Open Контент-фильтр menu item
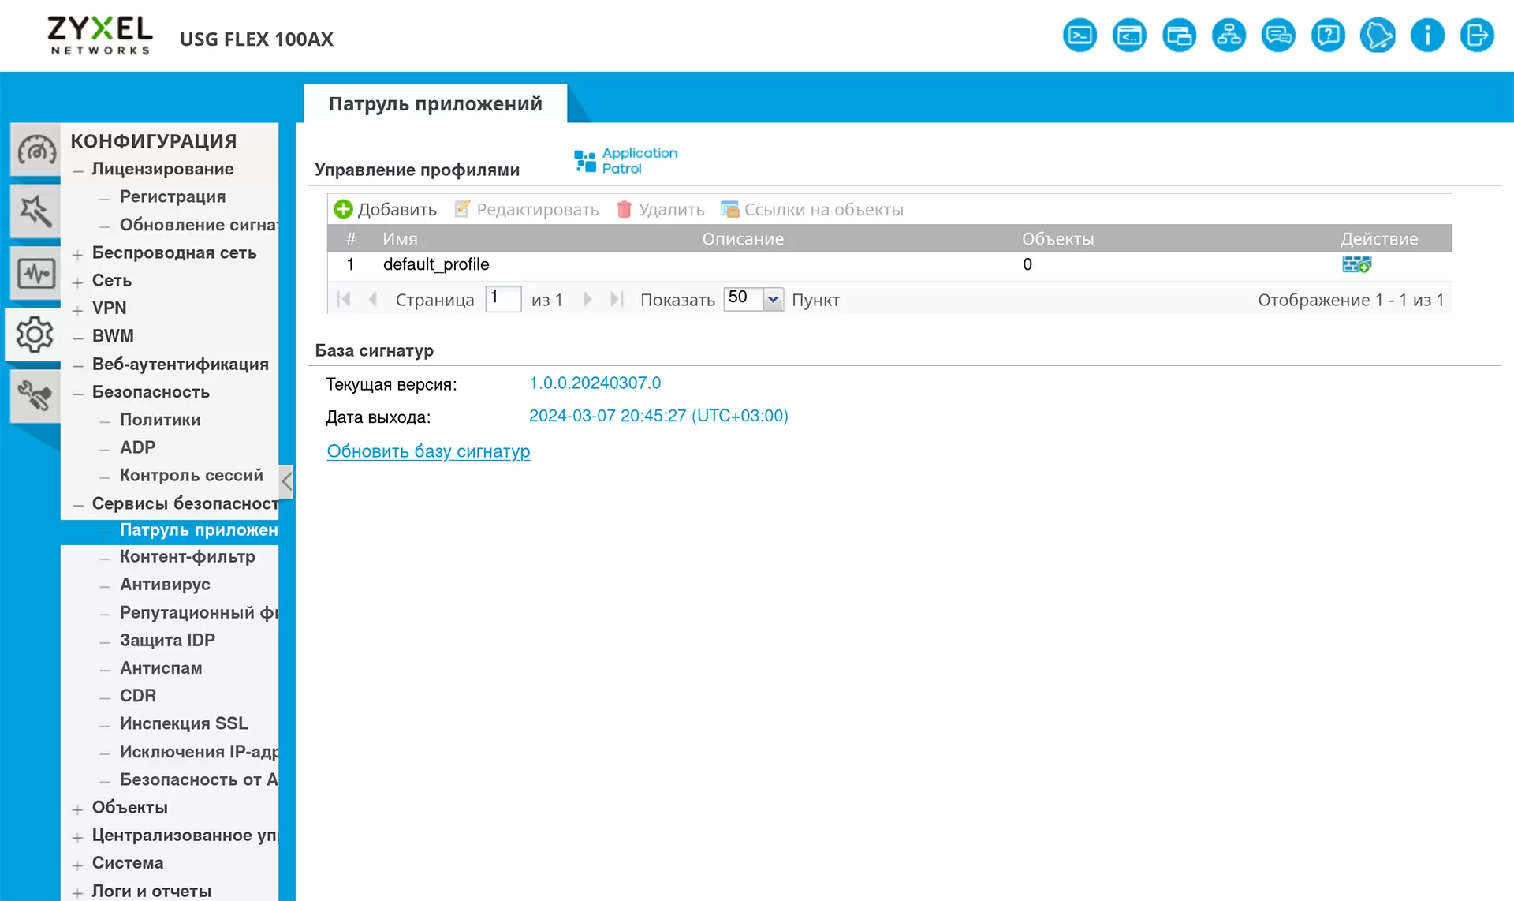This screenshot has height=901, width=1514. (188, 556)
